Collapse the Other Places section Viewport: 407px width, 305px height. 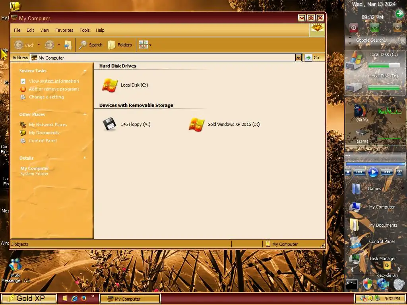(x=85, y=114)
